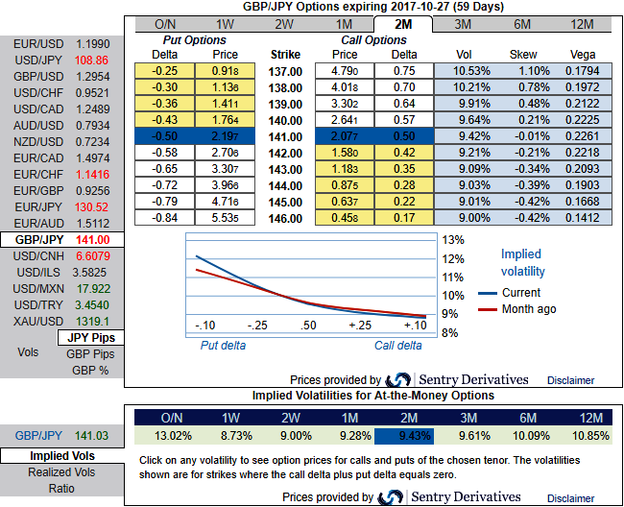Click 1M implied vol 9.28%
Viewport: 624px width, 507px height.
coord(355,436)
